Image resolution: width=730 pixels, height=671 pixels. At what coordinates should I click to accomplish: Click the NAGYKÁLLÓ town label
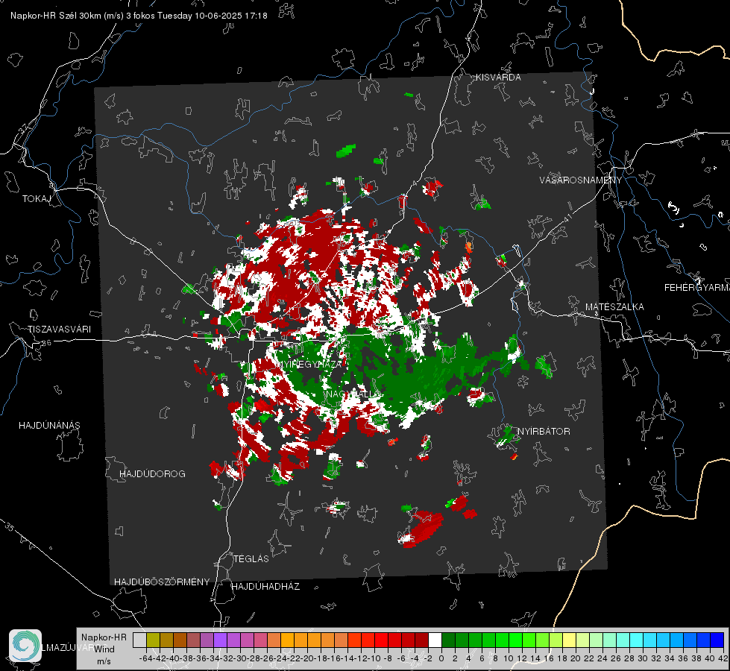click(353, 394)
